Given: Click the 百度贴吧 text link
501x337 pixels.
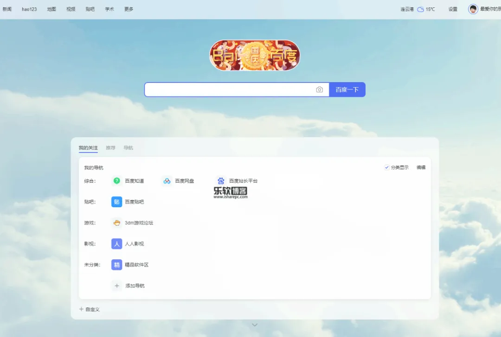Looking at the screenshot, I should click(x=134, y=202).
